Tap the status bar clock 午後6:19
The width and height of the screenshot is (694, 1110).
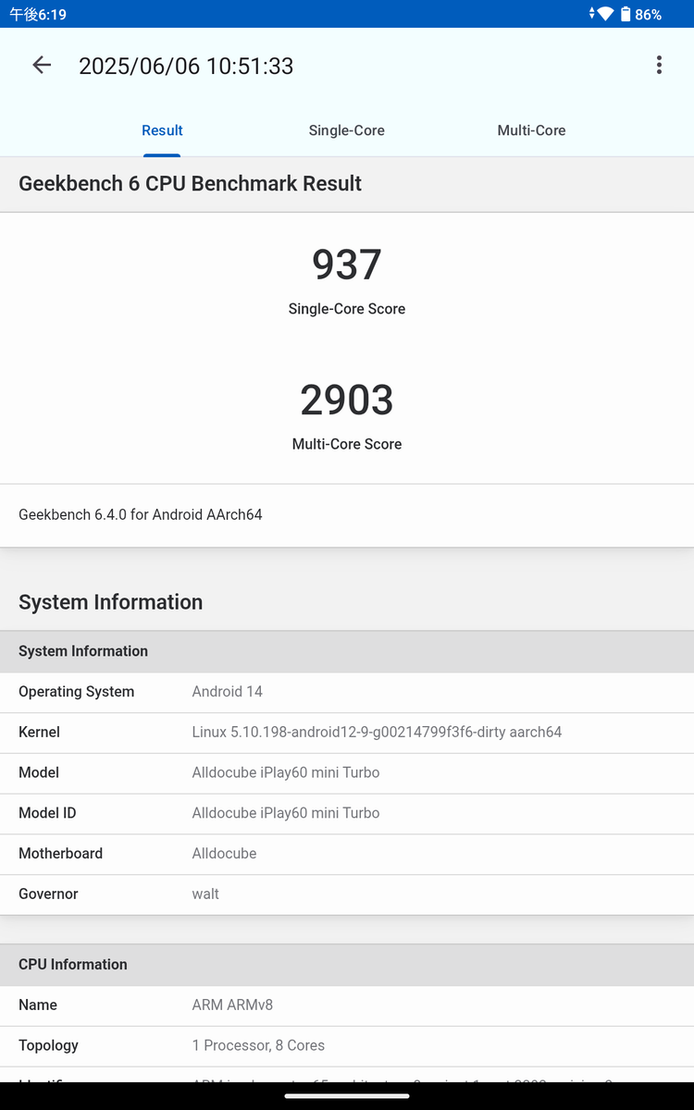coord(38,15)
